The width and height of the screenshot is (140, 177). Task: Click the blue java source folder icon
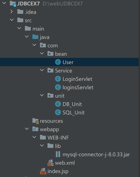tap(35, 37)
